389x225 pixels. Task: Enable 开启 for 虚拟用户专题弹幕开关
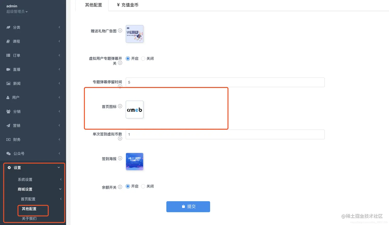pos(128,58)
